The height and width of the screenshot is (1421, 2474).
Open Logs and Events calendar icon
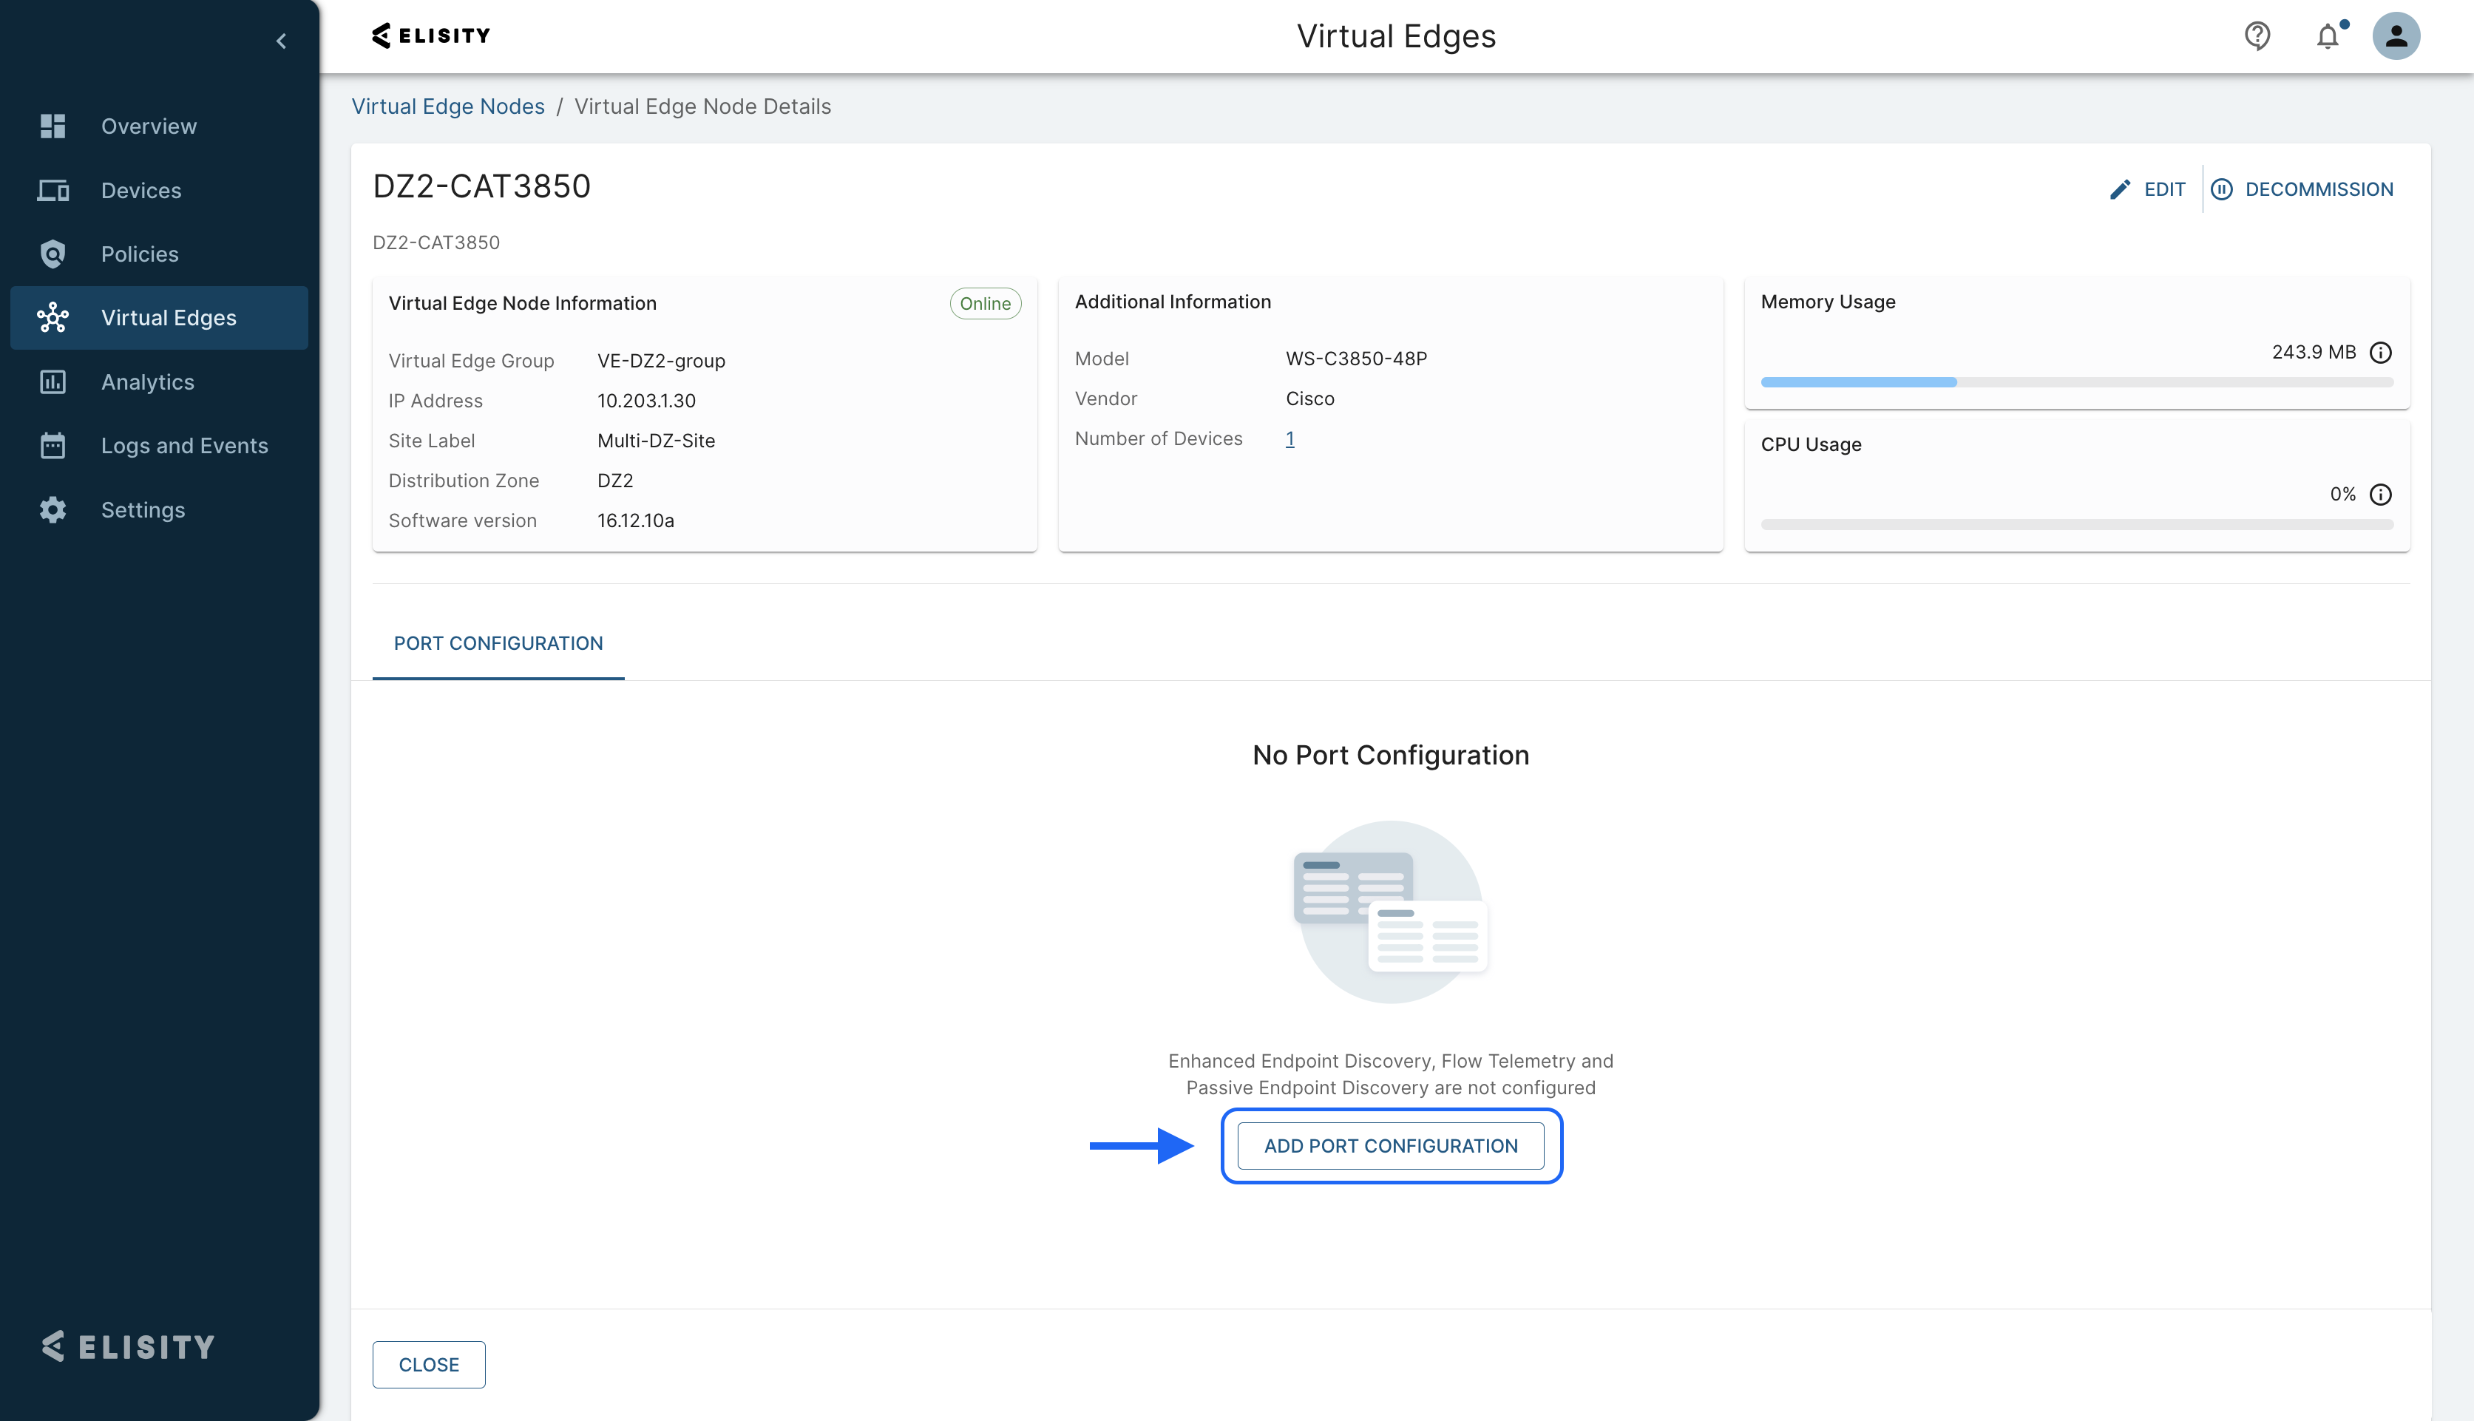point(52,446)
